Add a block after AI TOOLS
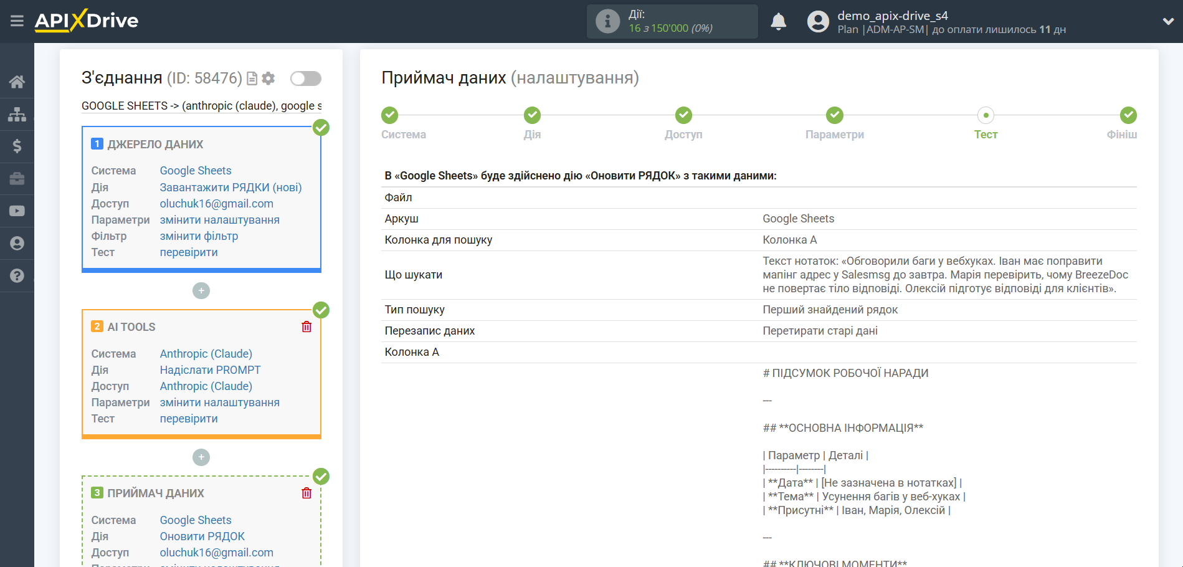 [x=201, y=457]
